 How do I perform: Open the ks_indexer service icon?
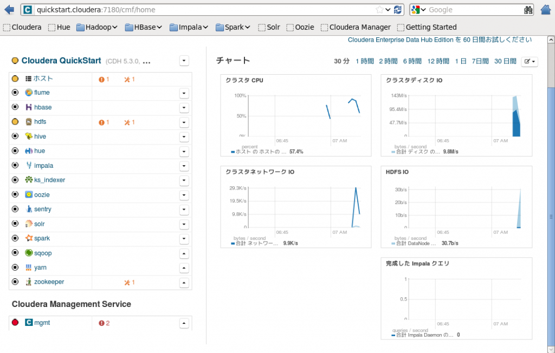pos(29,180)
